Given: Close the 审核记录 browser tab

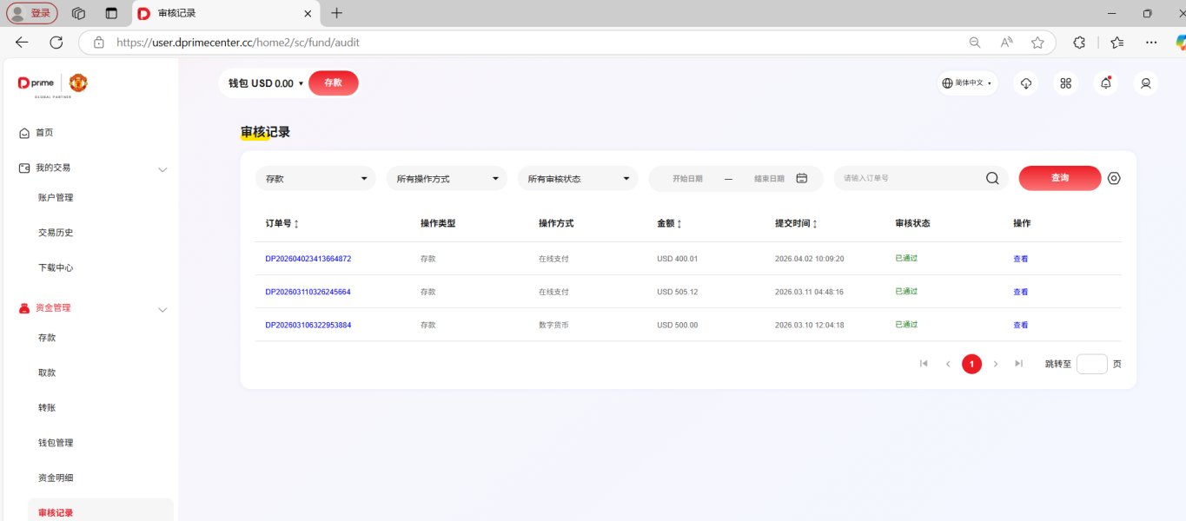Looking at the screenshot, I should (x=307, y=13).
